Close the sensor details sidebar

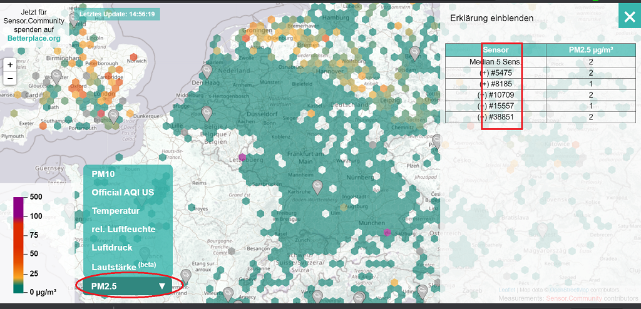pyautogui.click(x=629, y=17)
